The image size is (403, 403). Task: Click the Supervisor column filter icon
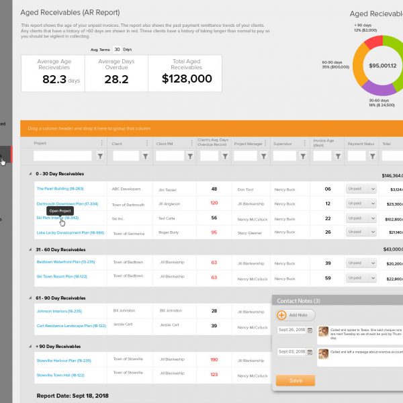tap(304, 156)
